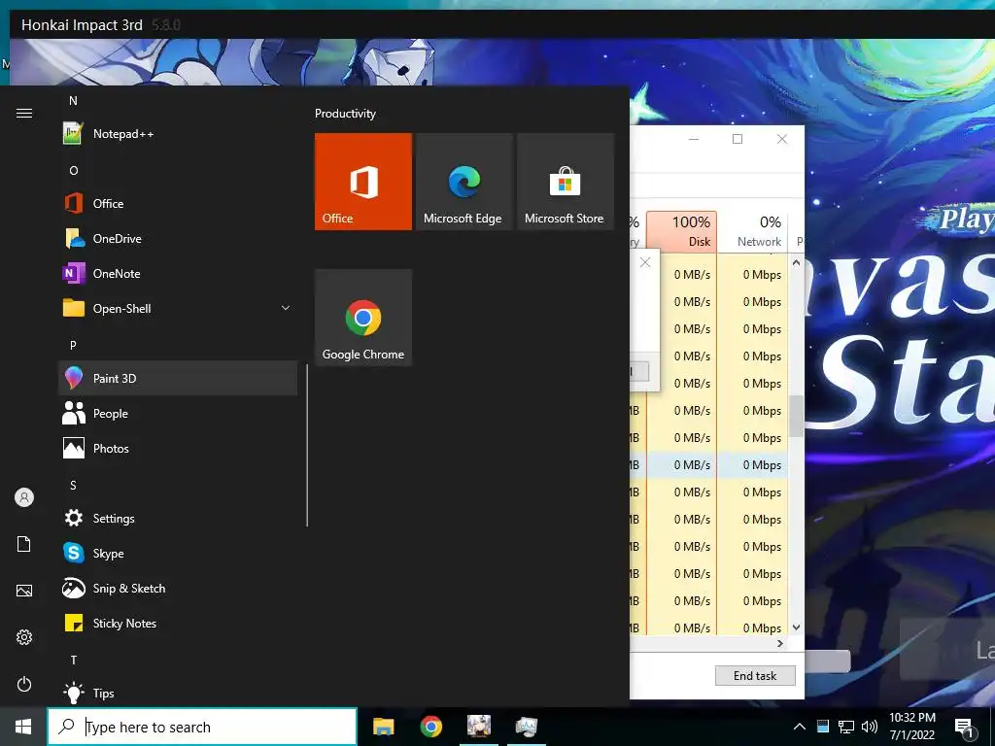Open Snip & Sketch
The width and height of the screenshot is (995, 746).
(x=178, y=588)
